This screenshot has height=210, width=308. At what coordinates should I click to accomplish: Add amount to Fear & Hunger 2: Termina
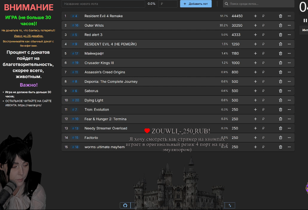tap(255, 119)
